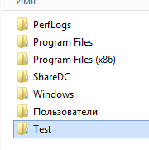Click highlighted area right of Test label
This screenshot has width=149, height=150.
coord(101,129)
